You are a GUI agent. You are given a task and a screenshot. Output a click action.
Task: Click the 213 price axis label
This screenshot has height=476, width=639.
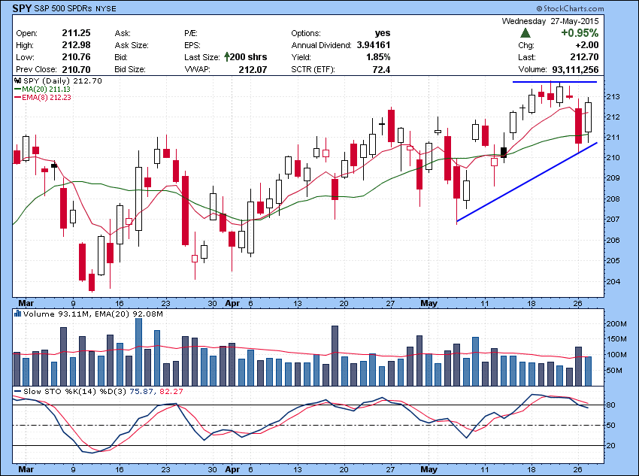(x=613, y=96)
